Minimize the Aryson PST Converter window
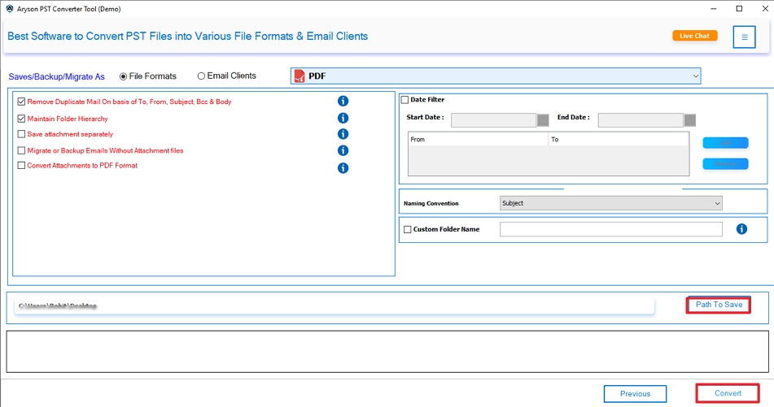 [x=713, y=8]
